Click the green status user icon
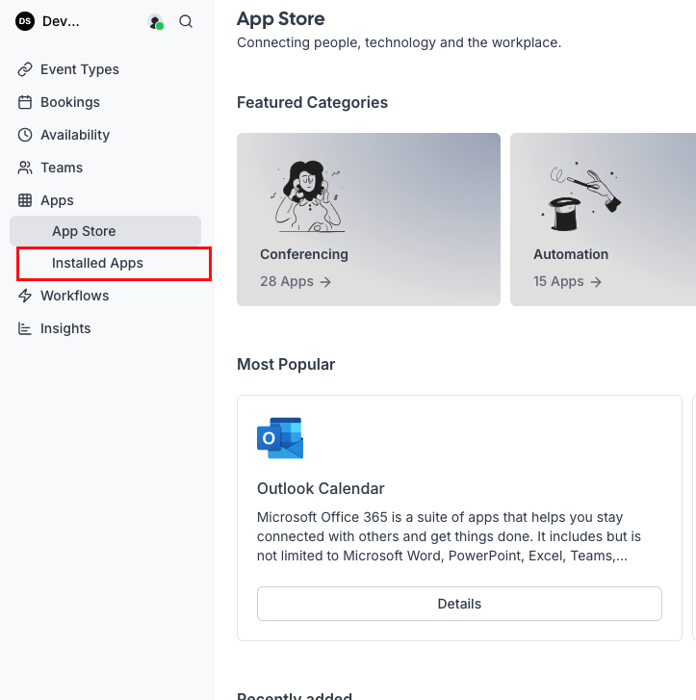The height and width of the screenshot is (700, 696). coord(155,21)
